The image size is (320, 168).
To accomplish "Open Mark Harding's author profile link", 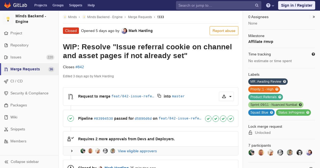I will [x=141, y=31].
